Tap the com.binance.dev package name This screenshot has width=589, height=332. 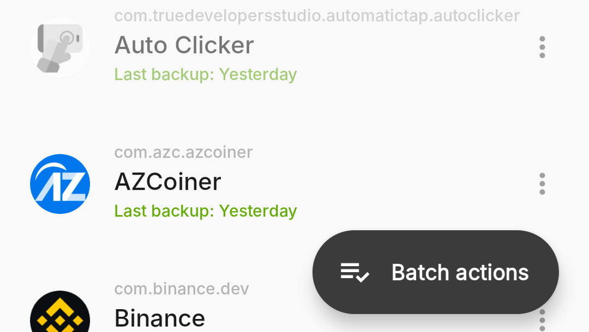pos(182,289)
